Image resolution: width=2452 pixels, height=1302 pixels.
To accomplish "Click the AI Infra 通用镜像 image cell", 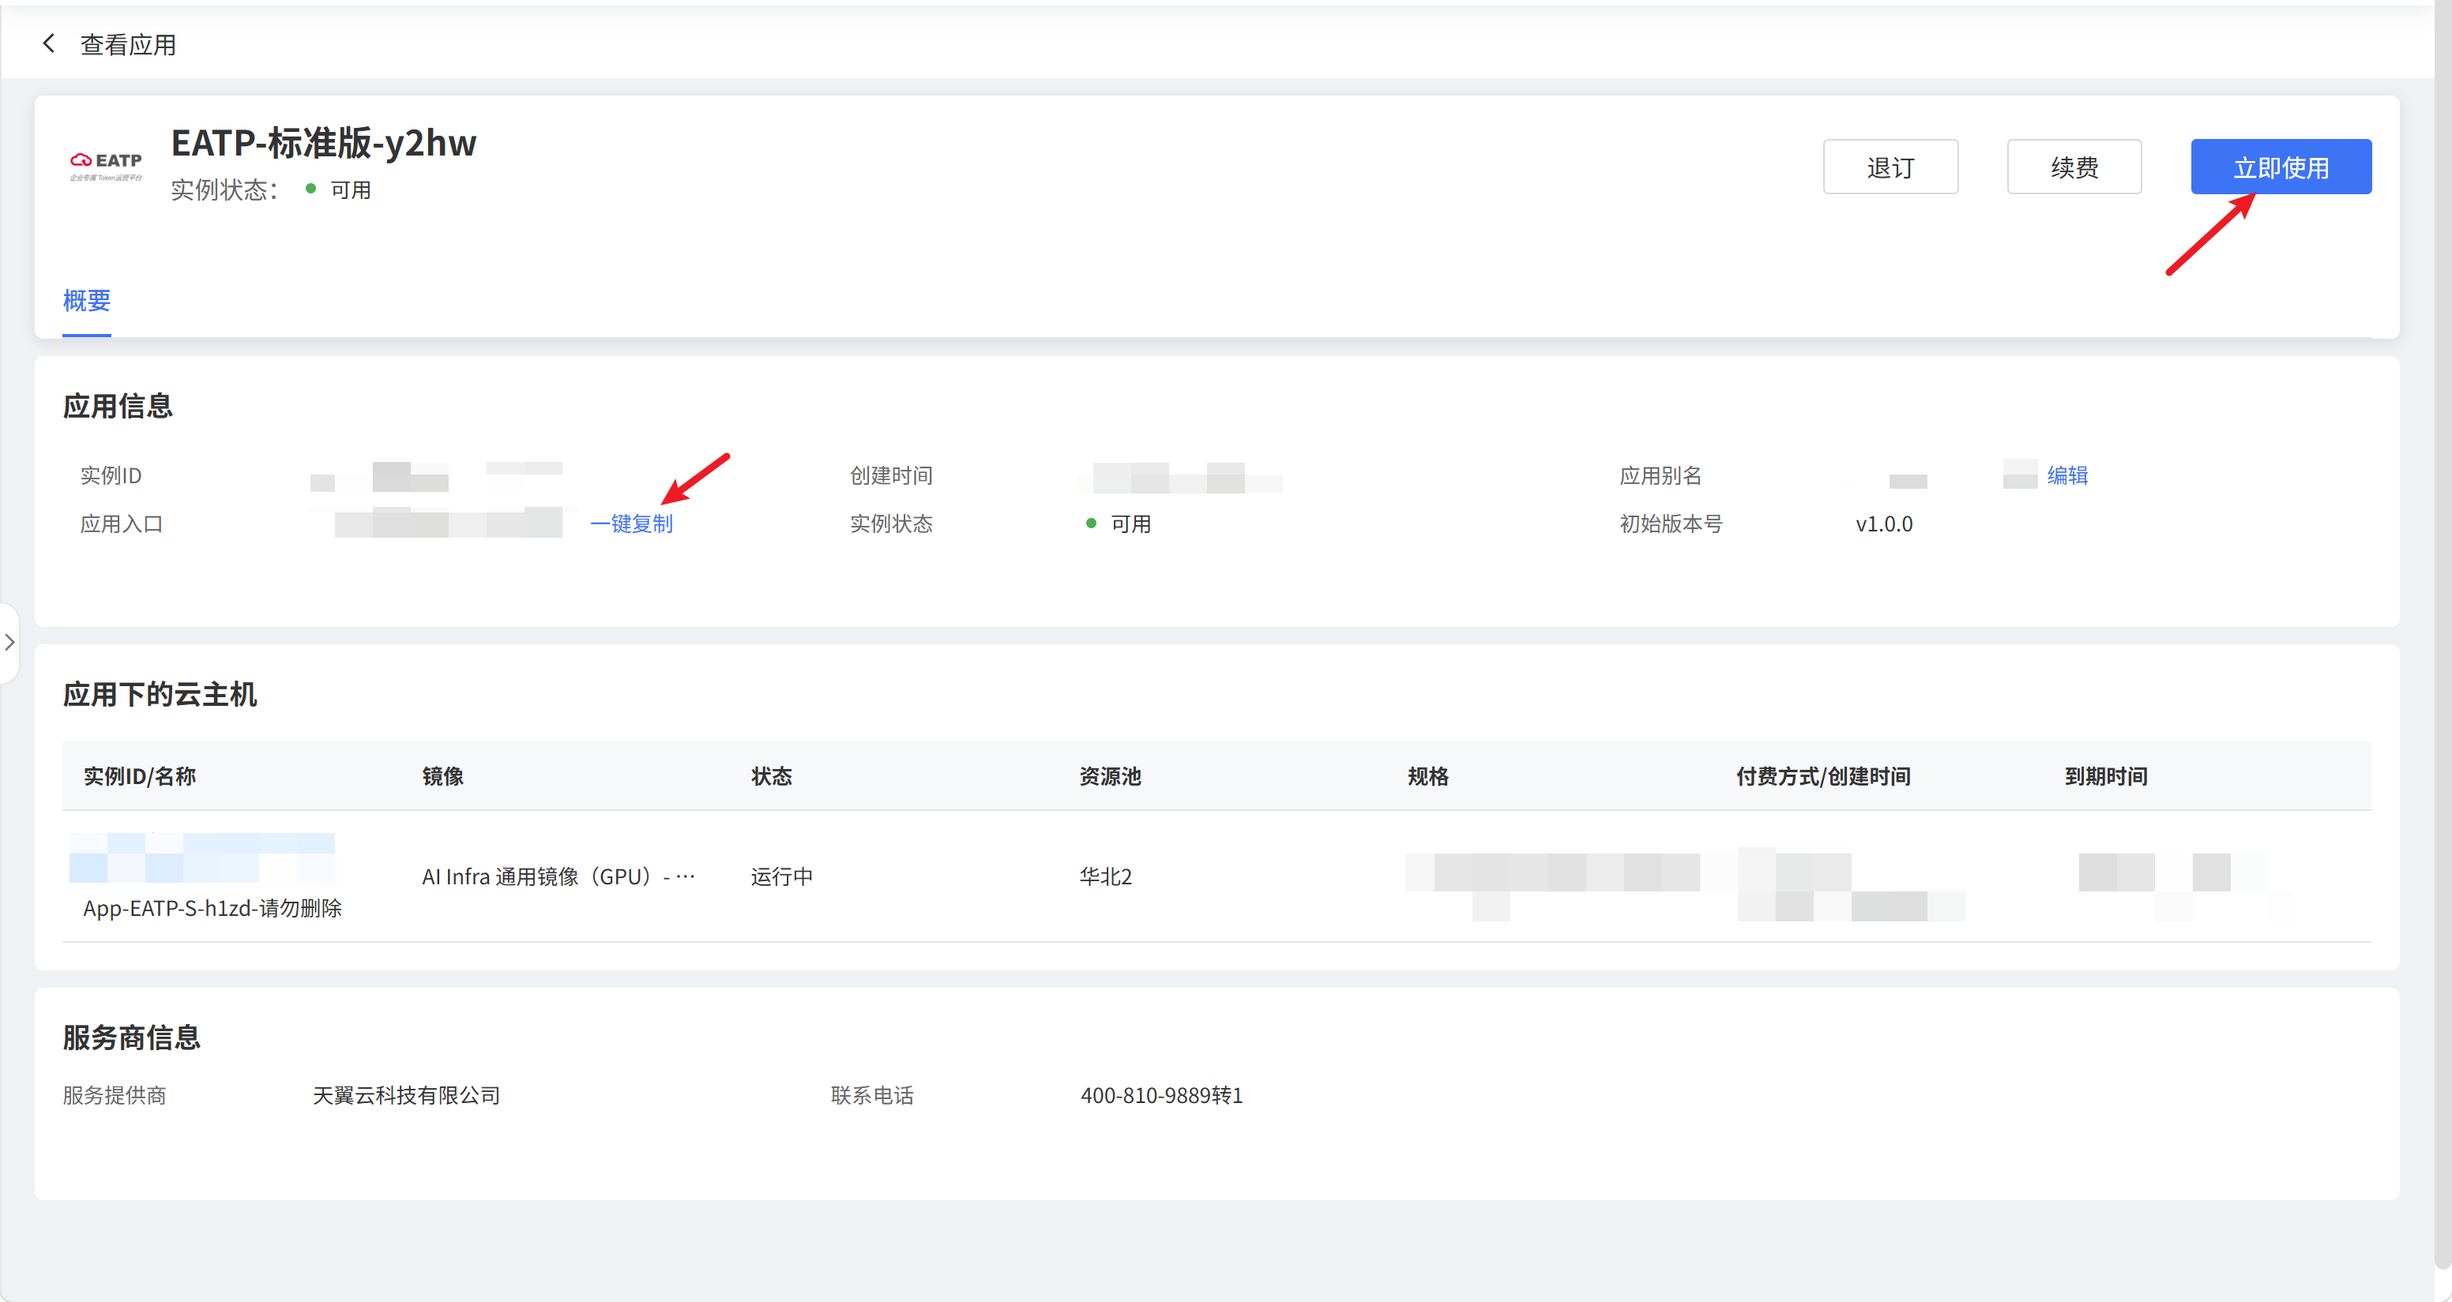I will [558, 876].
